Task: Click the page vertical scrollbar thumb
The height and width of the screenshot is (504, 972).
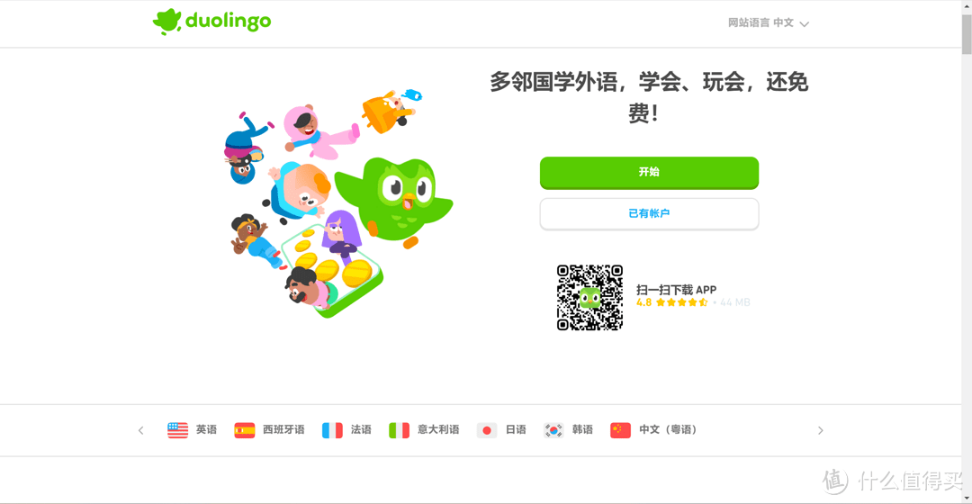Action: (967, 34)
